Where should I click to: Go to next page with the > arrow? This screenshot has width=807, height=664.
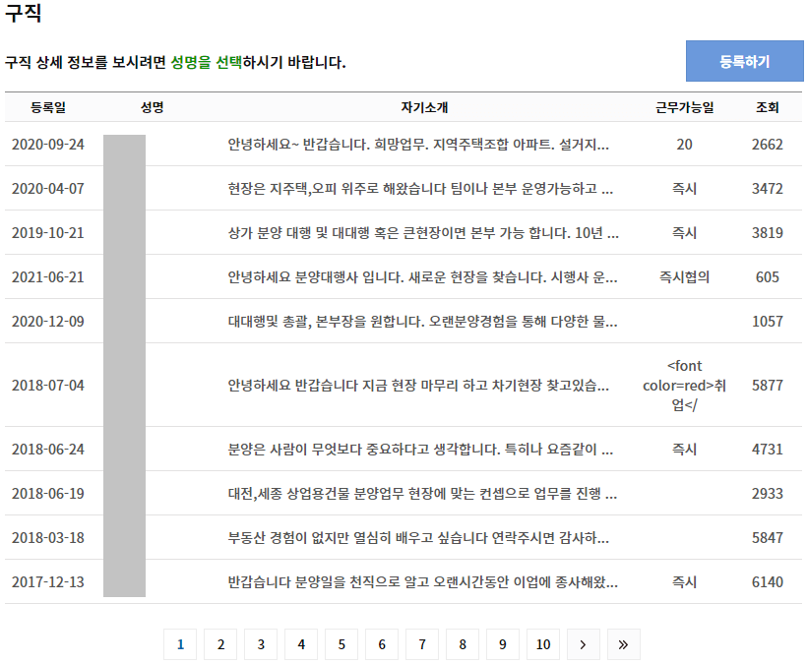pyautogui.click(x=583, y=644)
